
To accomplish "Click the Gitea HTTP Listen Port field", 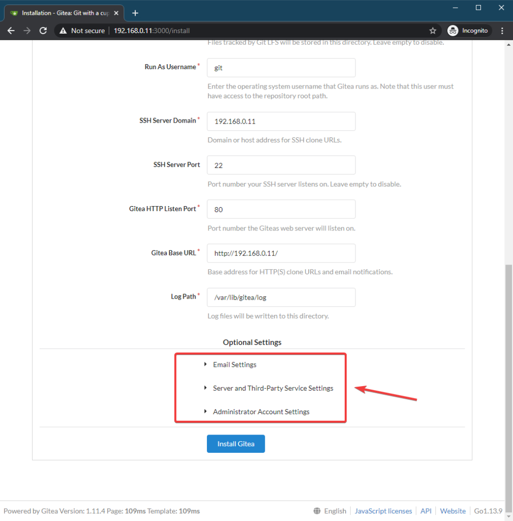I will [281, 209].
